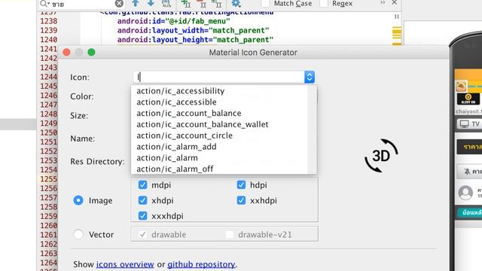The image size is (482, 271).
Task: Toggle the drawable checkbox
Action: point(142,234)
